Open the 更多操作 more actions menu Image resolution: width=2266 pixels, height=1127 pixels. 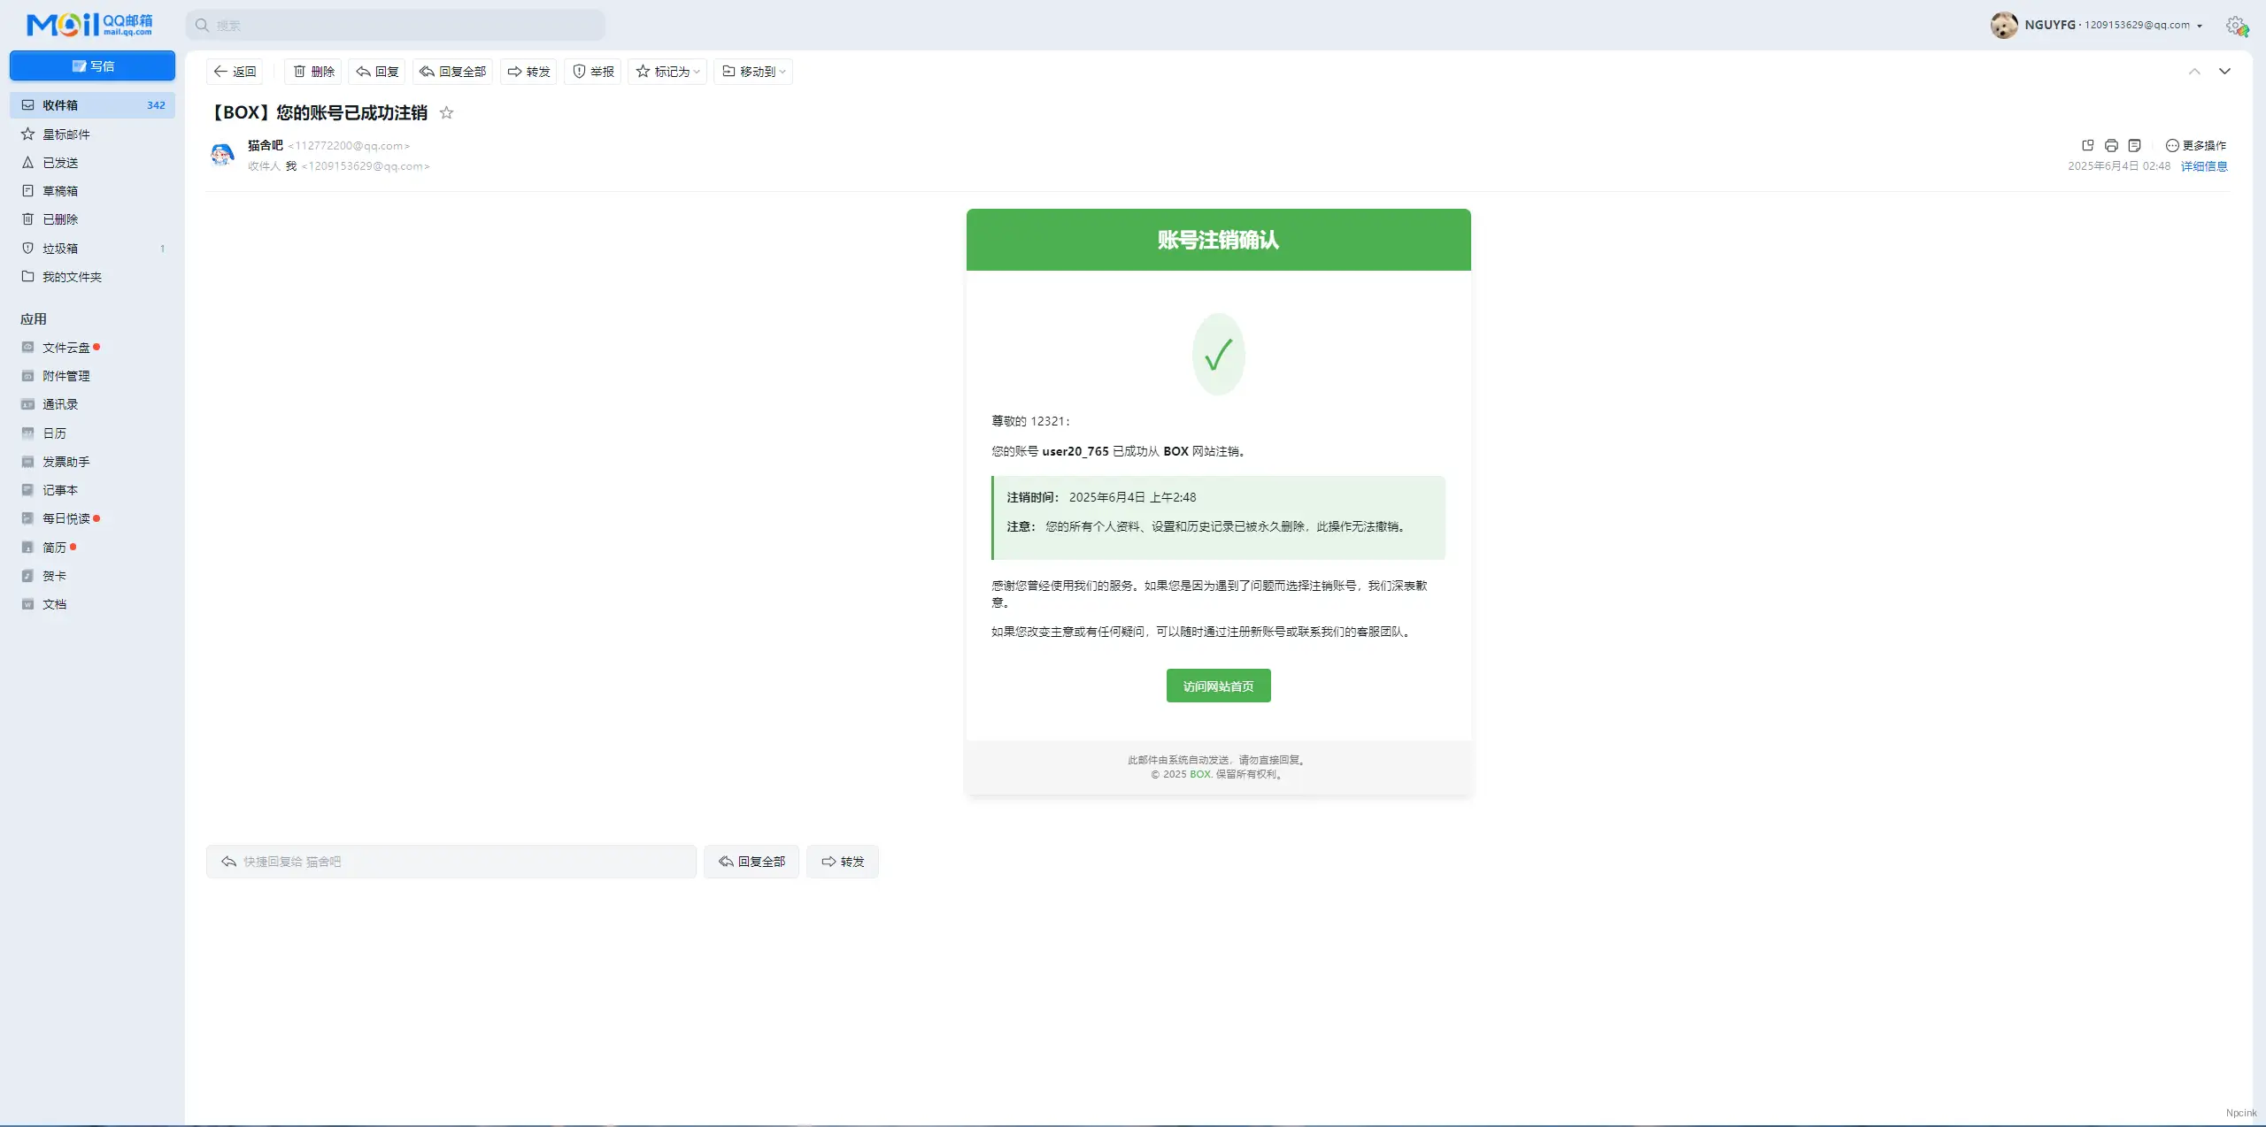point(2199,145)
